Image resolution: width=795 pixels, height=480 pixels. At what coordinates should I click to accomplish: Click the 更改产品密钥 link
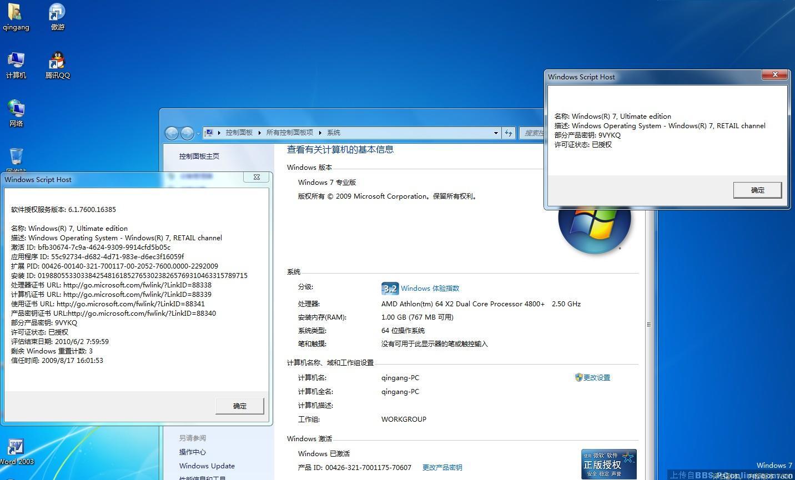(442, 468)
